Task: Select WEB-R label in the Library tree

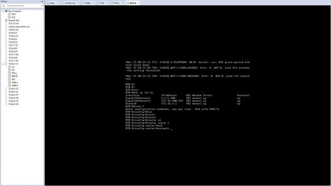Action: 15,85
